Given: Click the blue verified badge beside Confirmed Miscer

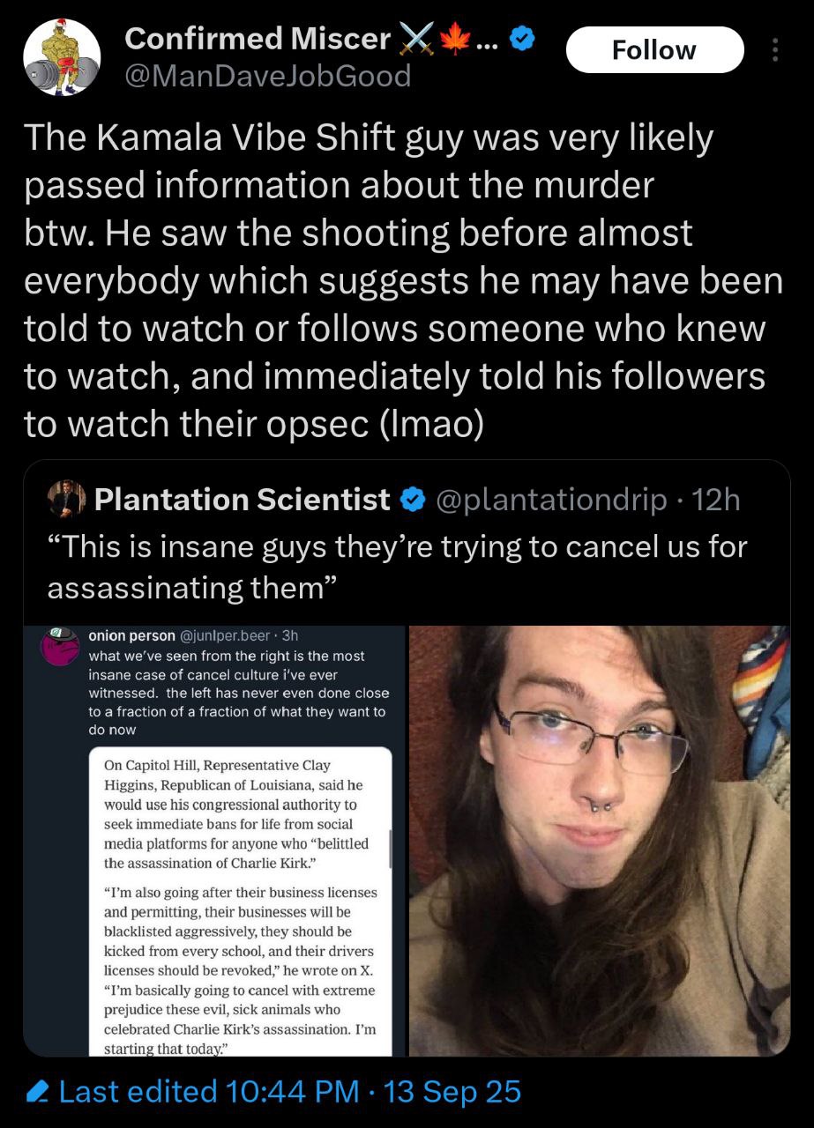Looking at the screenshot, I should pos(523,40).
